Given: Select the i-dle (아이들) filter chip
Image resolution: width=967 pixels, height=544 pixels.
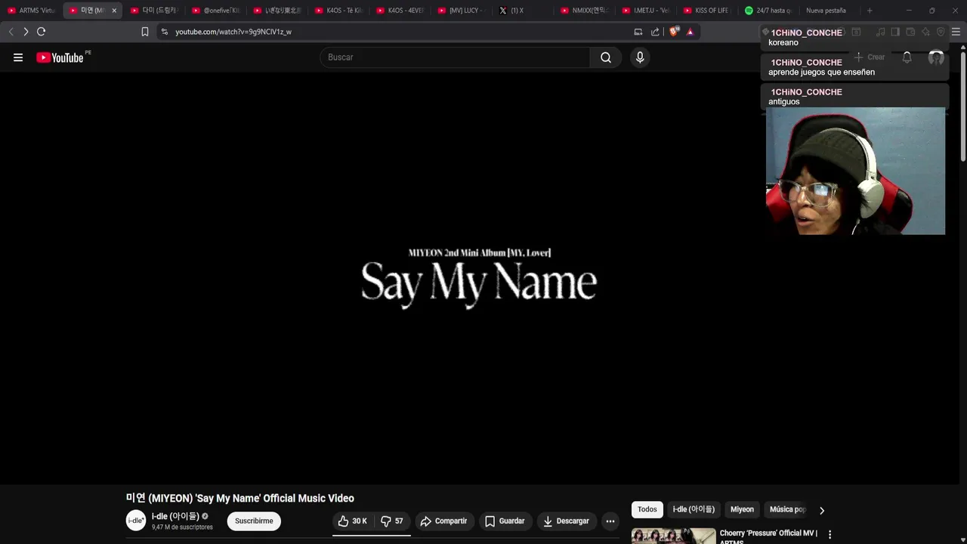Looking at the screenshot, I should point(694,509).
